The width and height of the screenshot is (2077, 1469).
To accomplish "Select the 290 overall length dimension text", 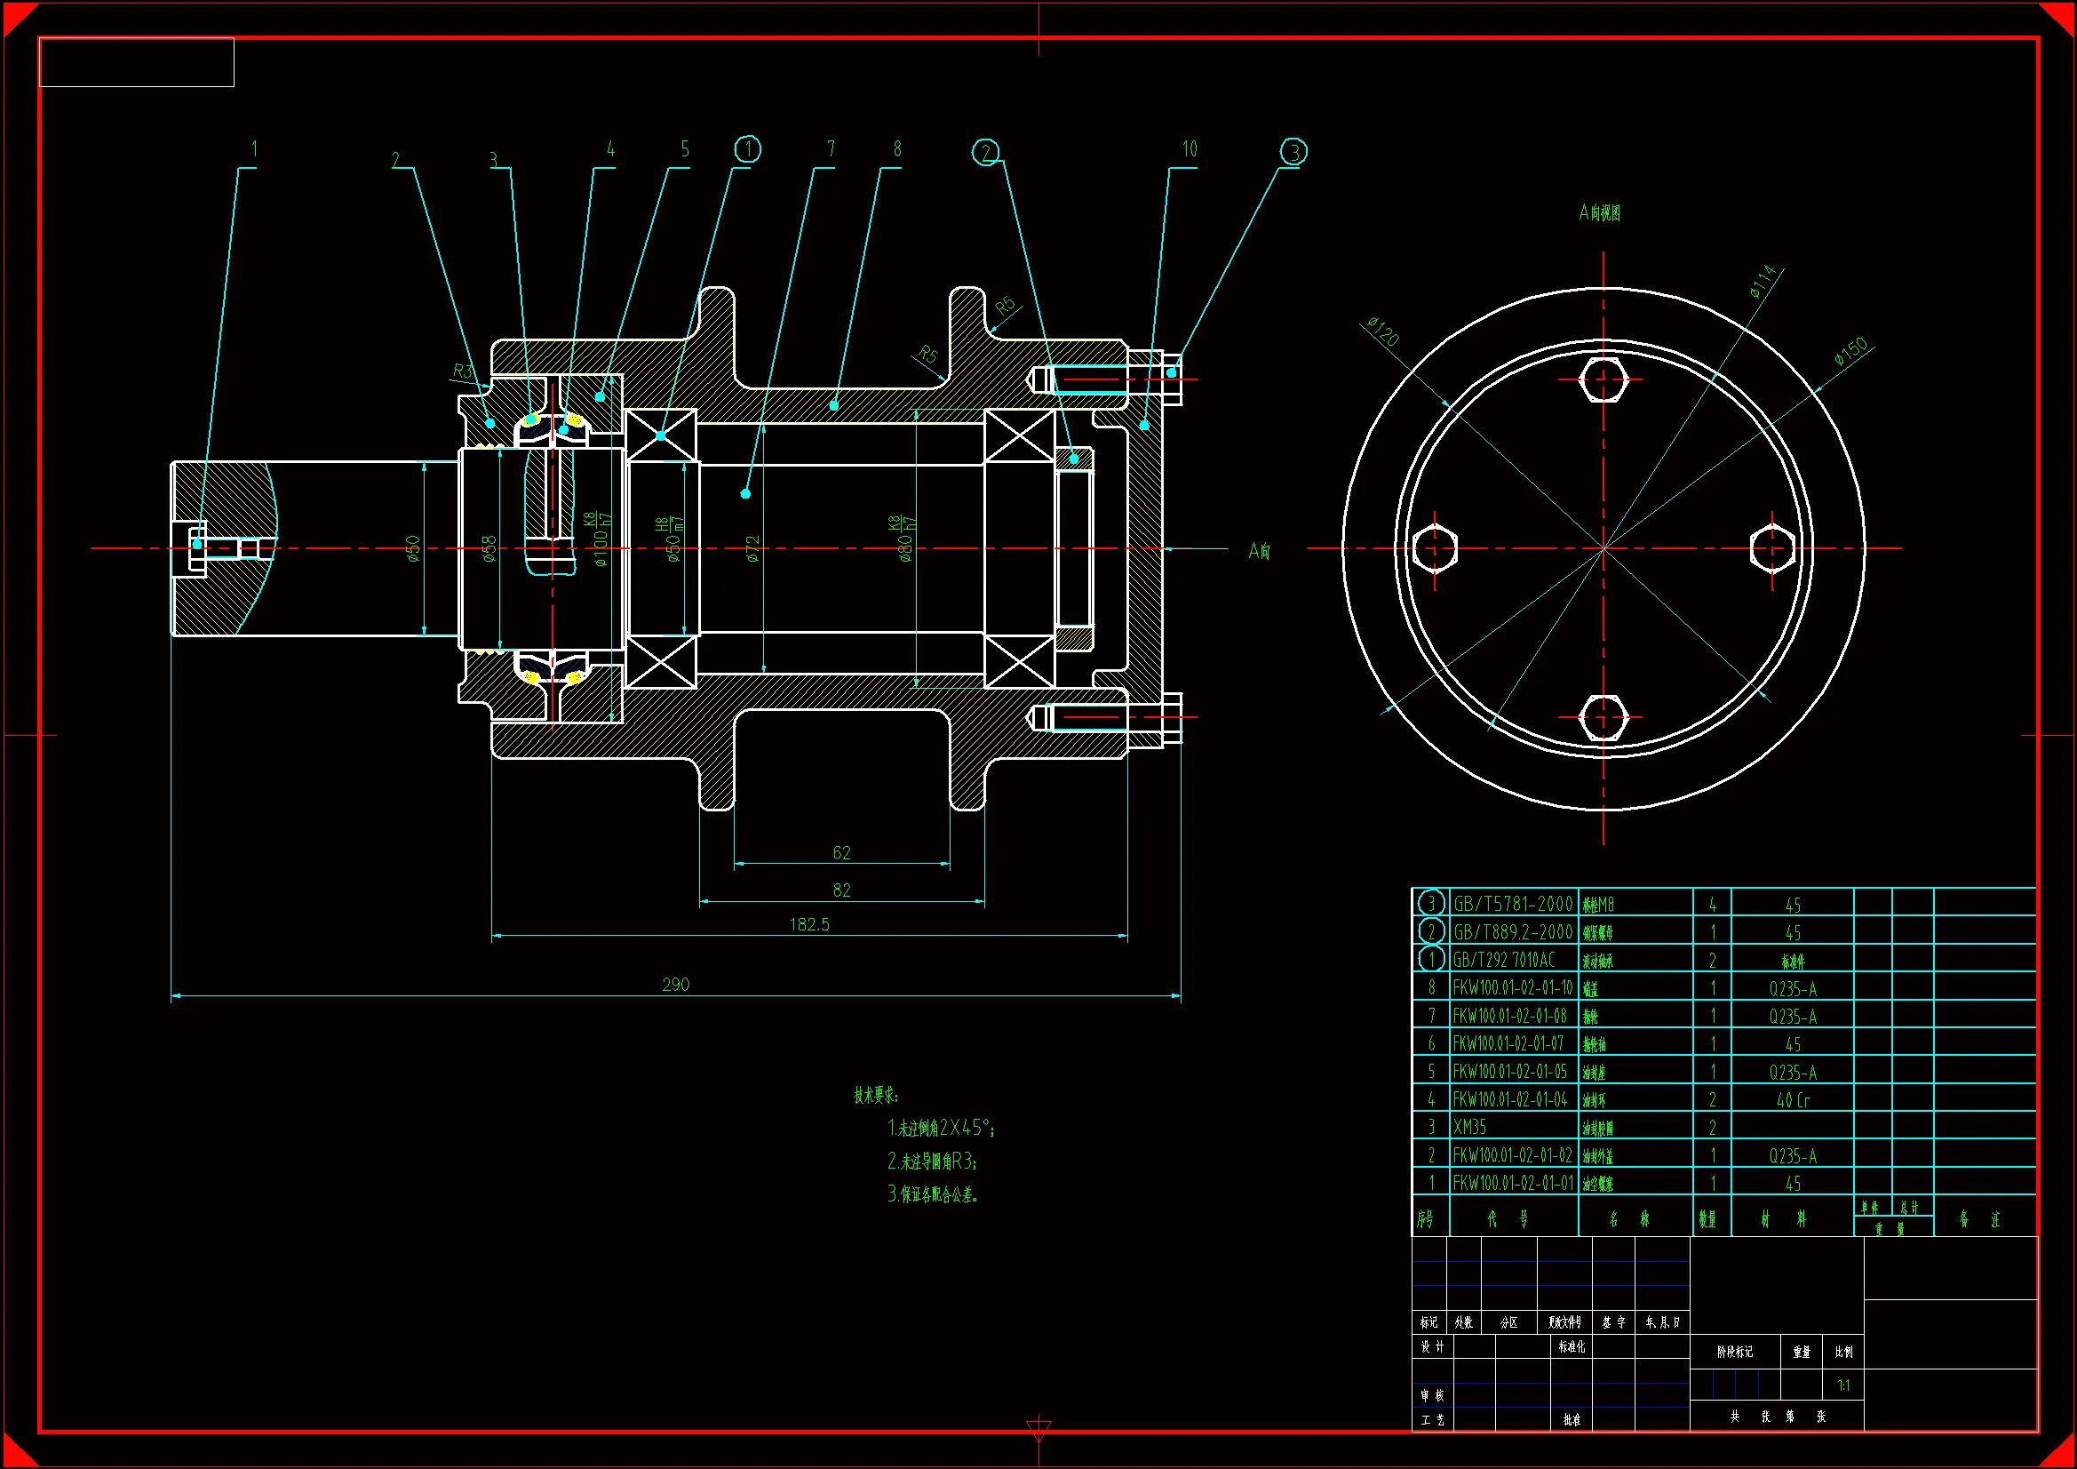I will tap(676, 985).
